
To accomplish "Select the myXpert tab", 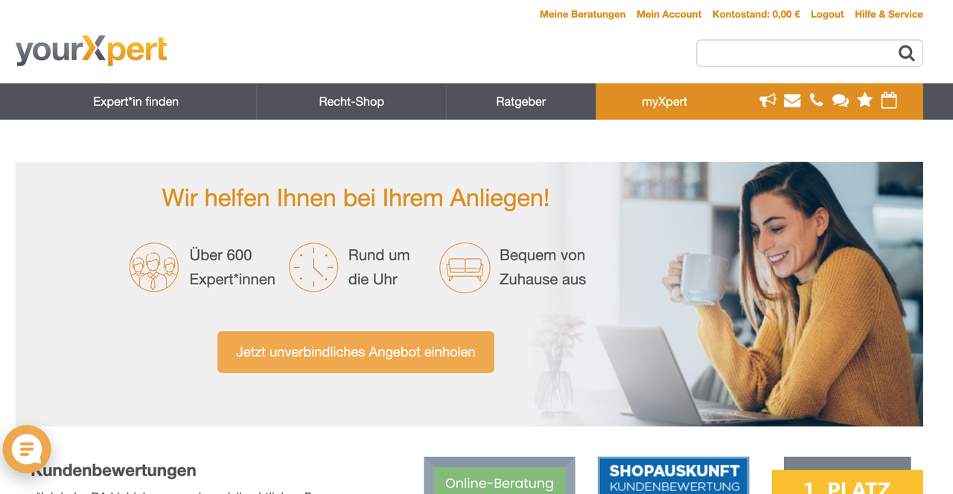I will 664,101.
